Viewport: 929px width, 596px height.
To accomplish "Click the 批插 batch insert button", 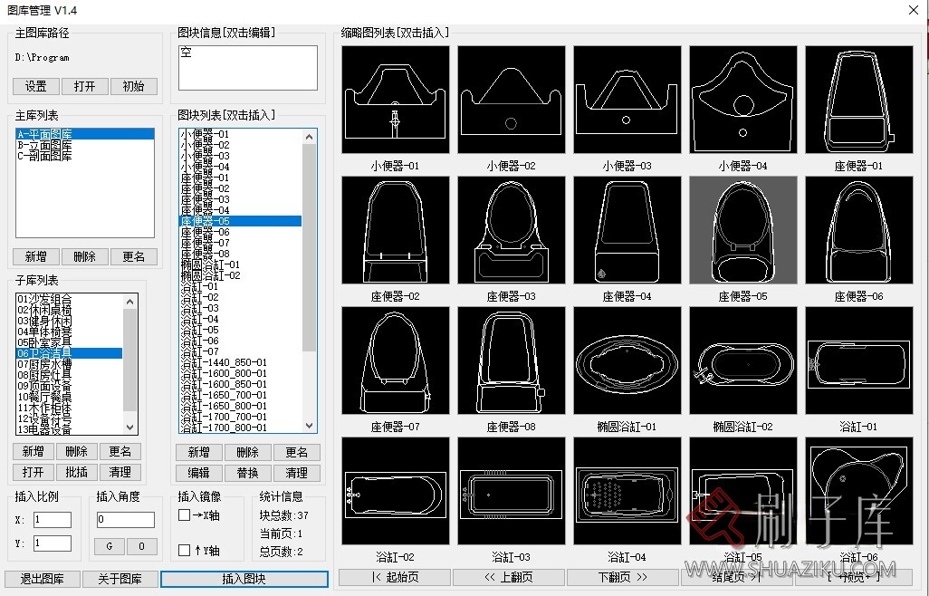I will click(76, 472).
